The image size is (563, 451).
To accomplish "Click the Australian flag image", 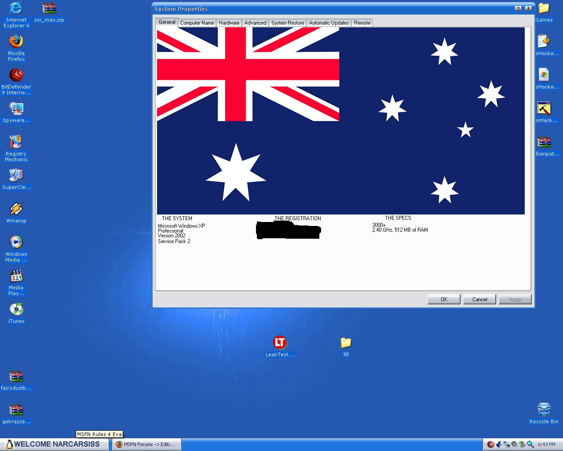I will tap(340, 121).
